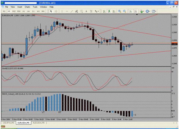The image size is (179, 129).
Task: Toggle chart auto scroll
Action: tap(131, 11)
